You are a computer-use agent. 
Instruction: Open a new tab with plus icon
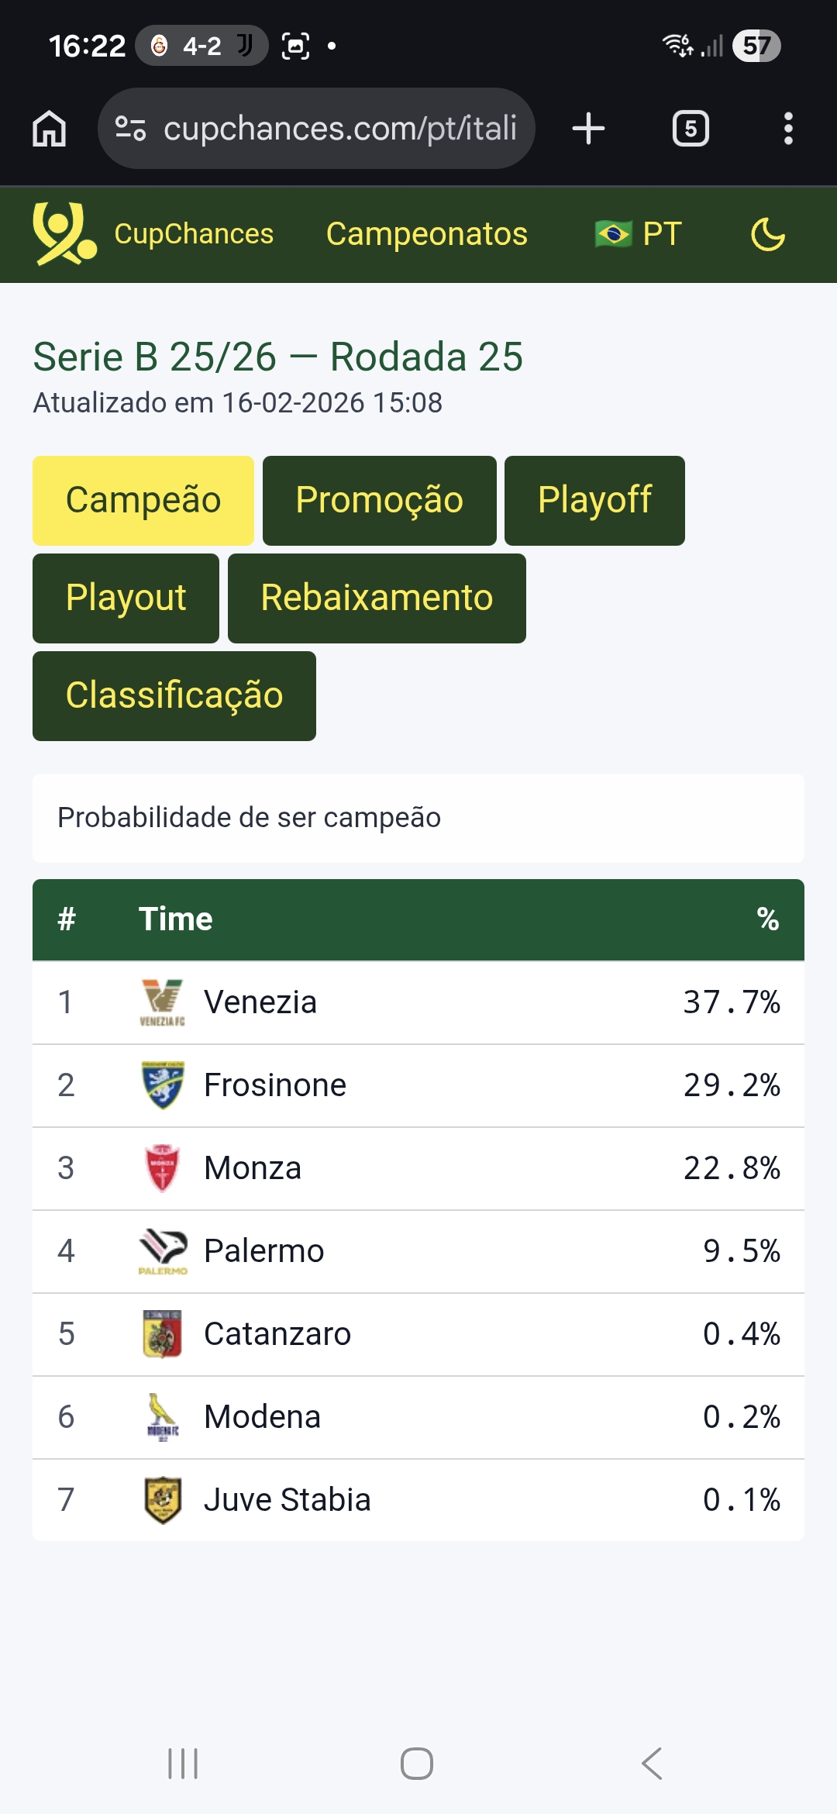[x=588, y=129]
